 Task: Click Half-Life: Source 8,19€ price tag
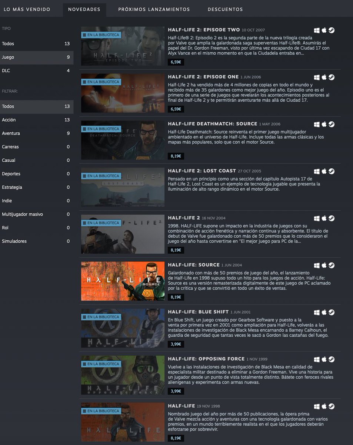(176, 297)
